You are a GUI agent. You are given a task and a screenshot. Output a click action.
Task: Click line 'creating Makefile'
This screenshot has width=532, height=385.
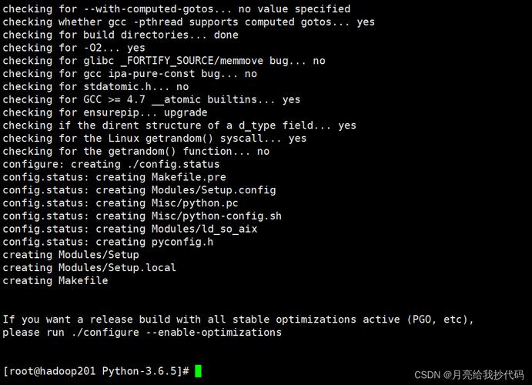pos(55,280)
